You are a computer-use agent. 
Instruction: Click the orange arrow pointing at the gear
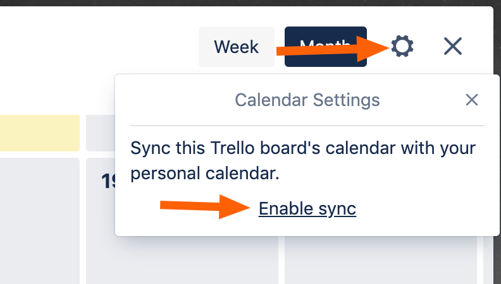pyautogui.click(x=332, y=49)
